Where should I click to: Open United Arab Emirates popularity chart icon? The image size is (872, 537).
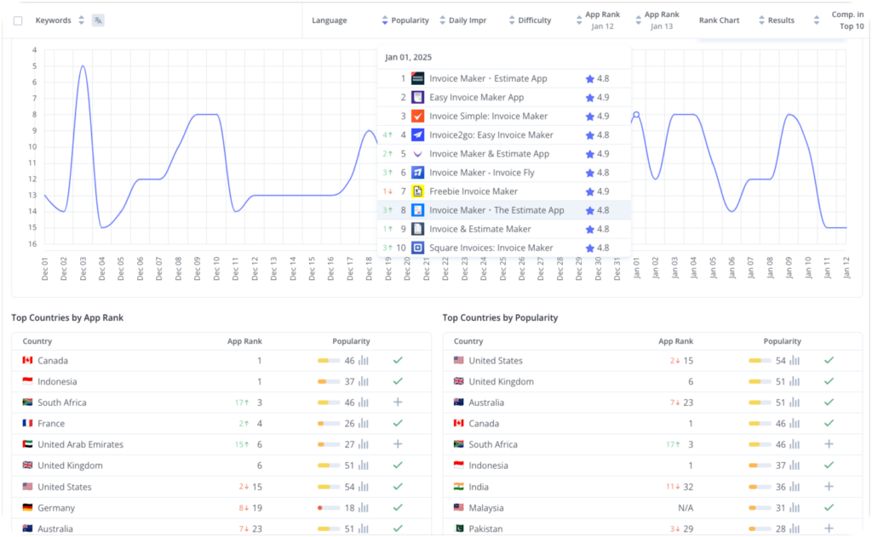click(363, 444)
